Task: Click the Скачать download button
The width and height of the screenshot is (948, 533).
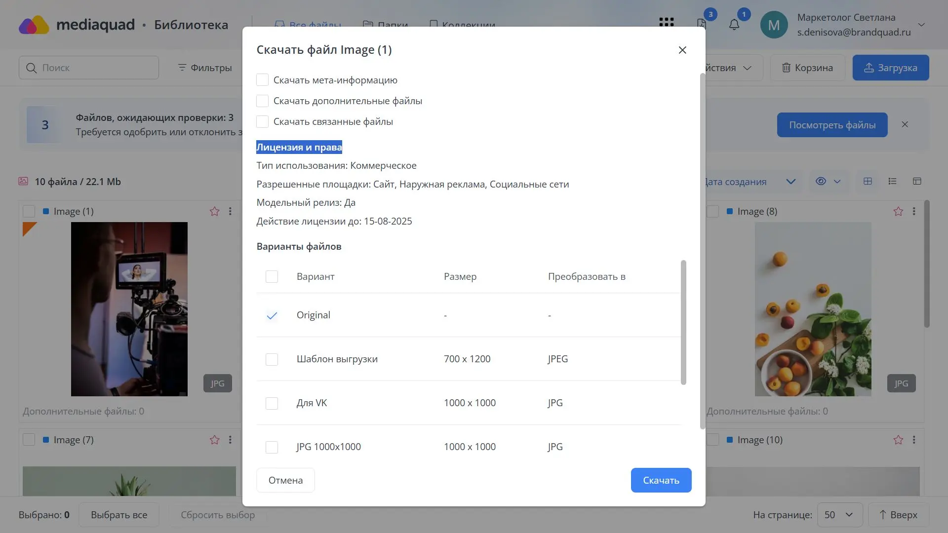Action: pyautogui.click(x=661, y=480)
